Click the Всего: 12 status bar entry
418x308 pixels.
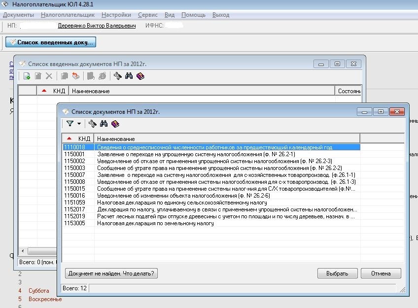click(x=74, y=288)
